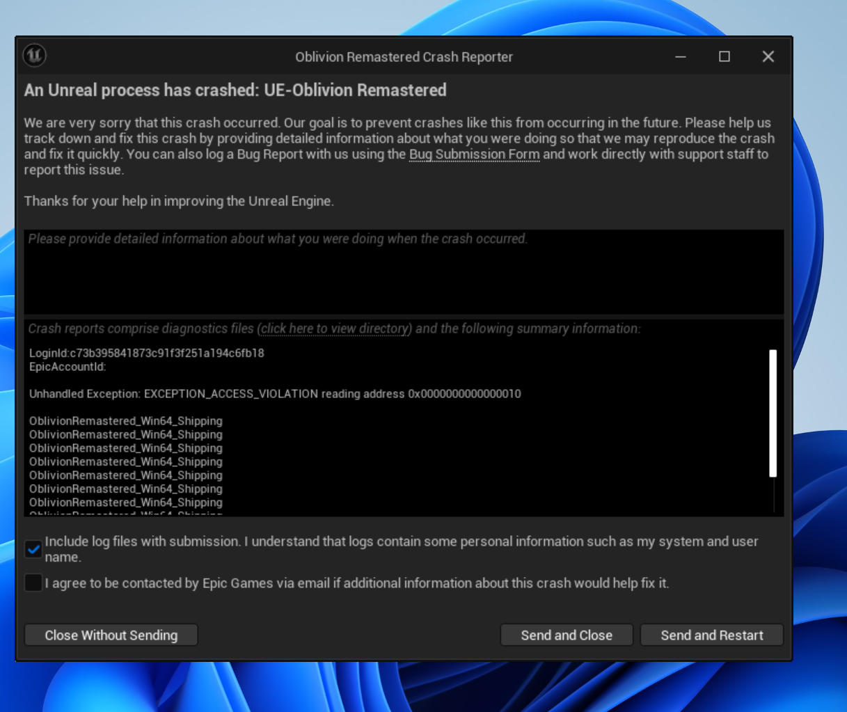Select the Unhandled Exception line
Viewport: 847px width, 712px height.
275,394
